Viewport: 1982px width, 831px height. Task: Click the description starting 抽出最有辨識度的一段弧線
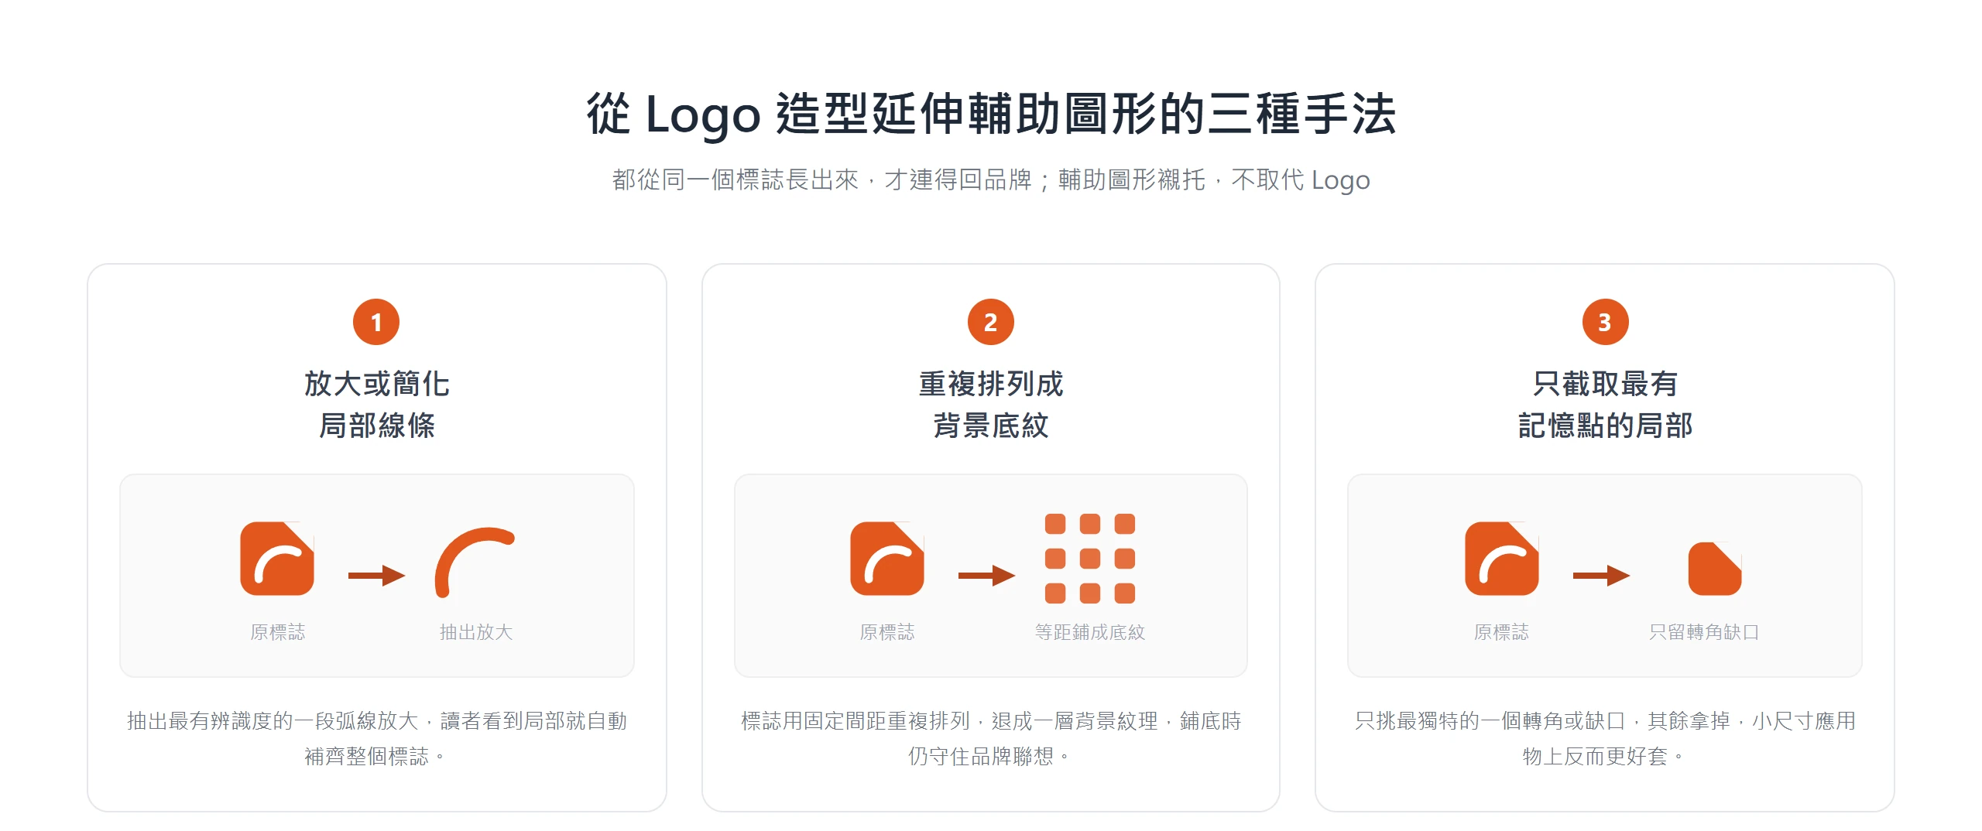coord(377,738)
